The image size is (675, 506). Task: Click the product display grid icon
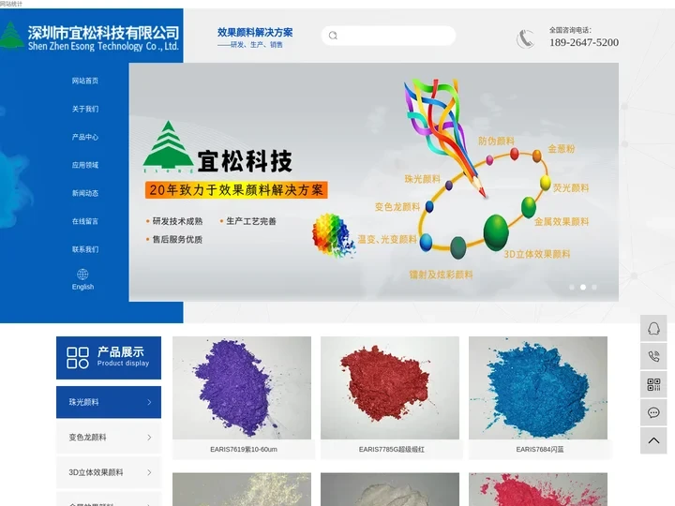pyautogui.click(x=78, y=358)
